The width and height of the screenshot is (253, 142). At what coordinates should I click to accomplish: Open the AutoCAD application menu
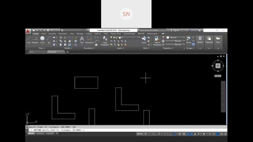28,32
